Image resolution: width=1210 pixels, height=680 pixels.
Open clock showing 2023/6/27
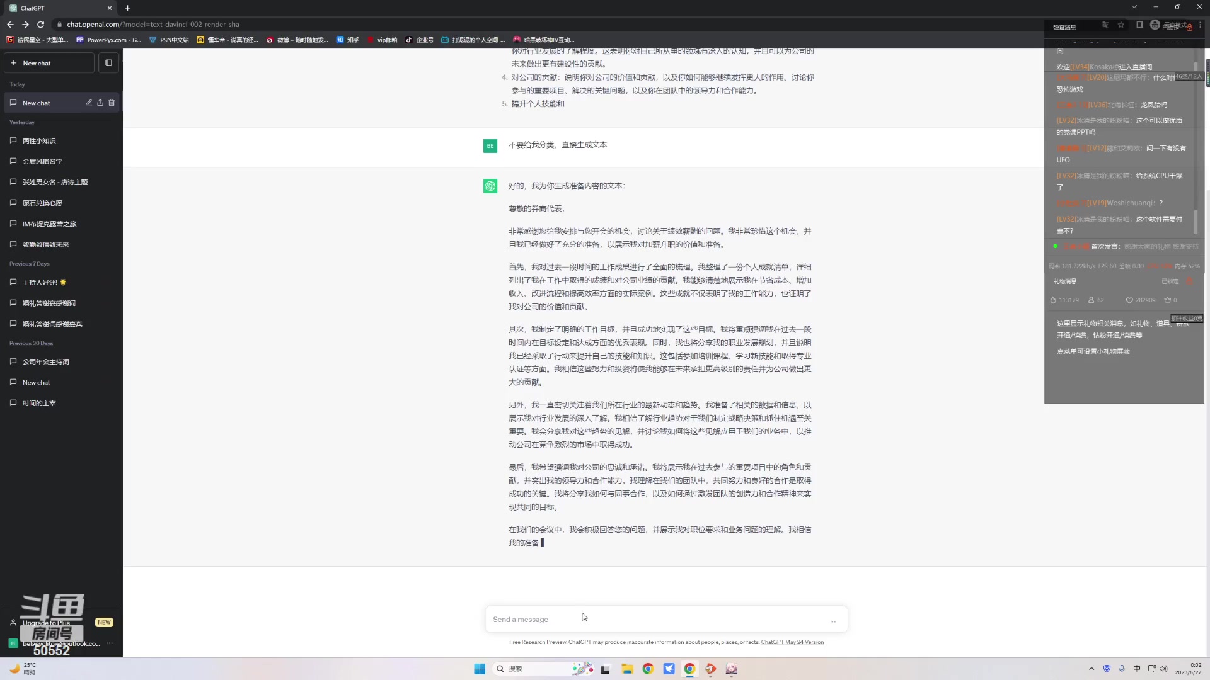pyautogui.click(x=1188, y=669)
